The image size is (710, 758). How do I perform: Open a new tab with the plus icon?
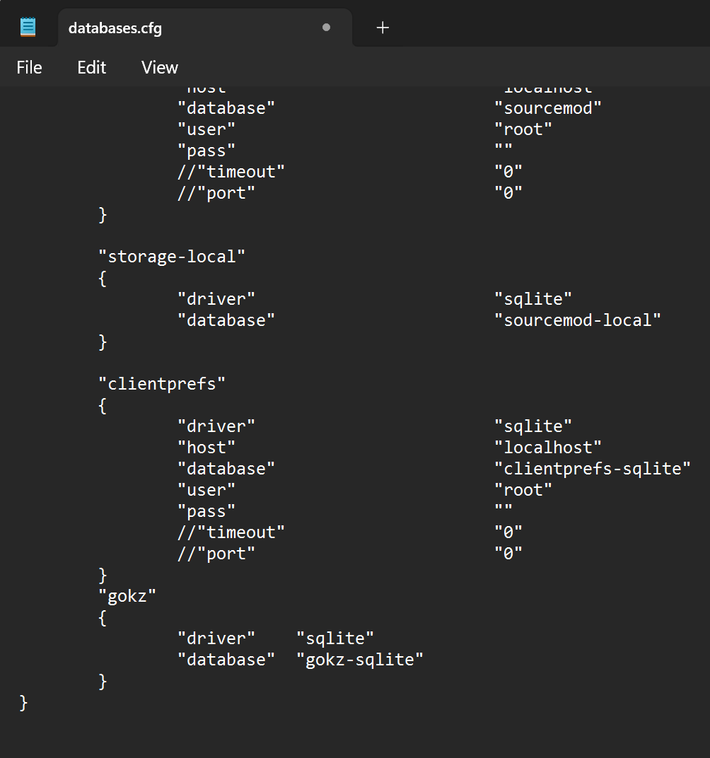[382, 28]
